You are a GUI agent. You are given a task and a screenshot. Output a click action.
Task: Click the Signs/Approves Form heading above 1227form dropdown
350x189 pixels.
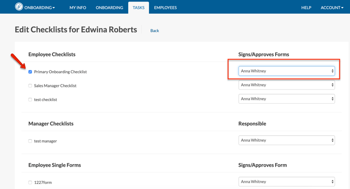pyautogui.click(x=262, y=165)
